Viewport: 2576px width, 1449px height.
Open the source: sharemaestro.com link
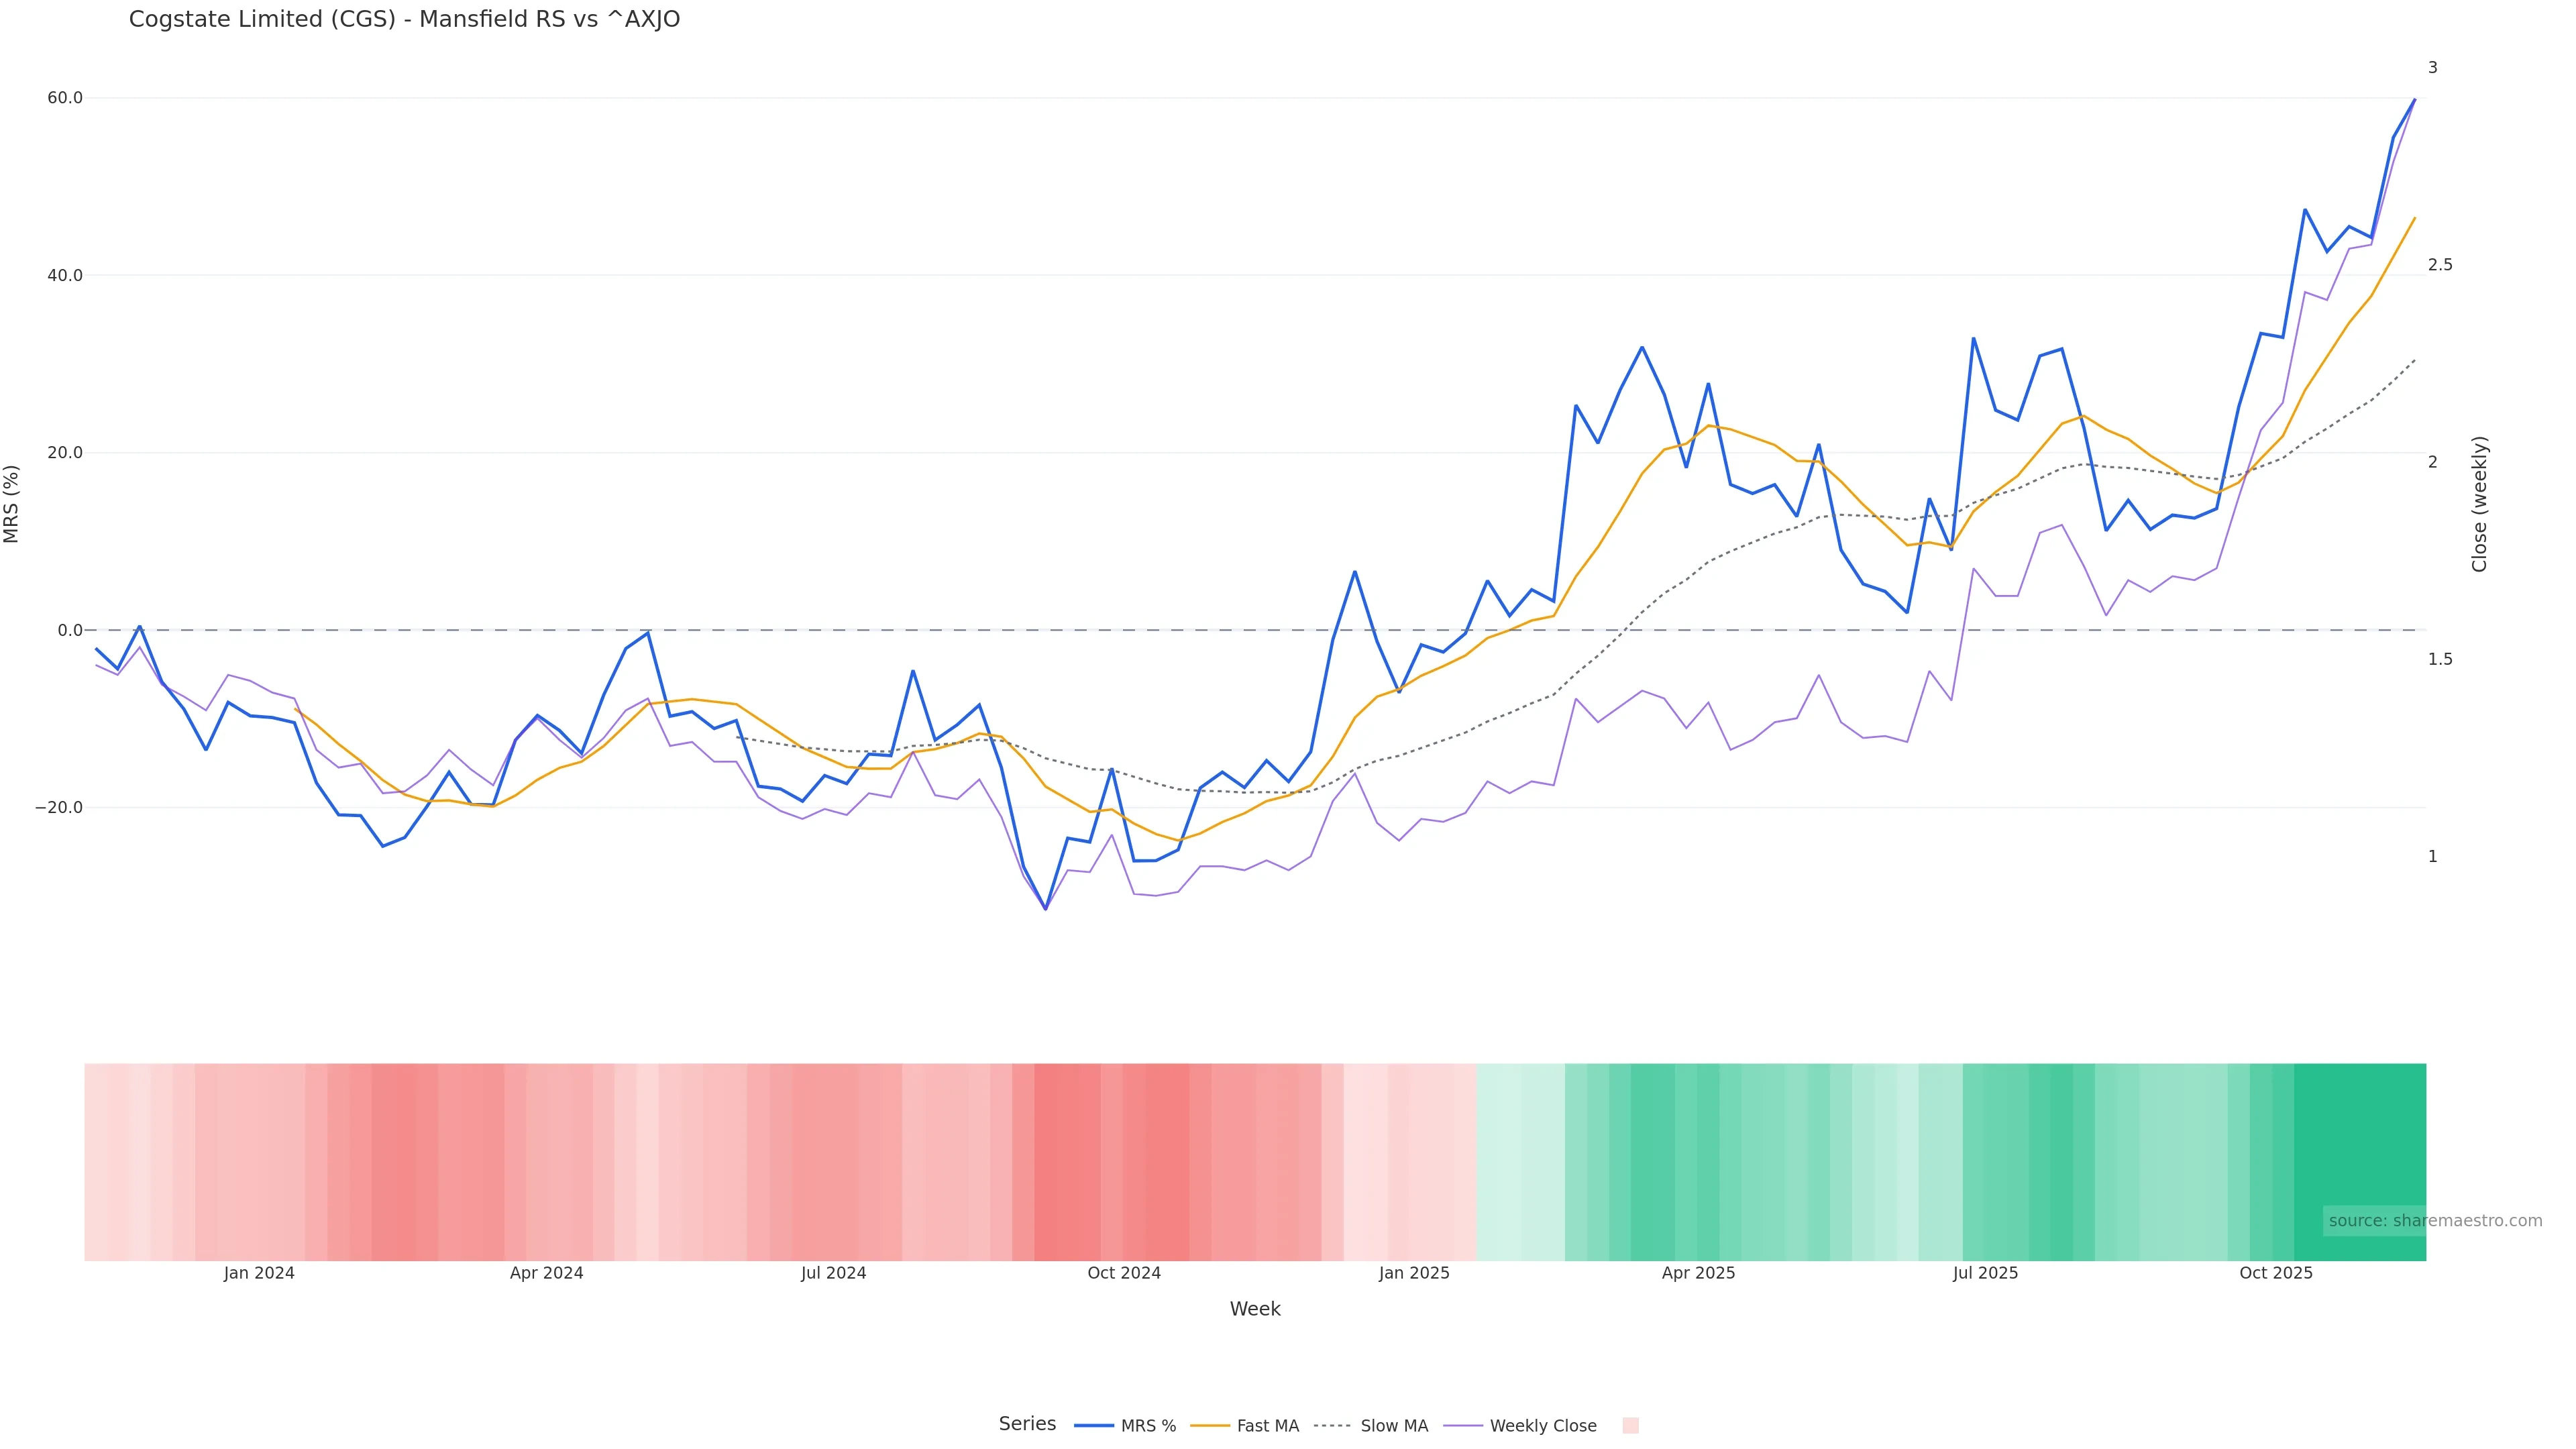pyautogui.click(x=2434, y=1220)
